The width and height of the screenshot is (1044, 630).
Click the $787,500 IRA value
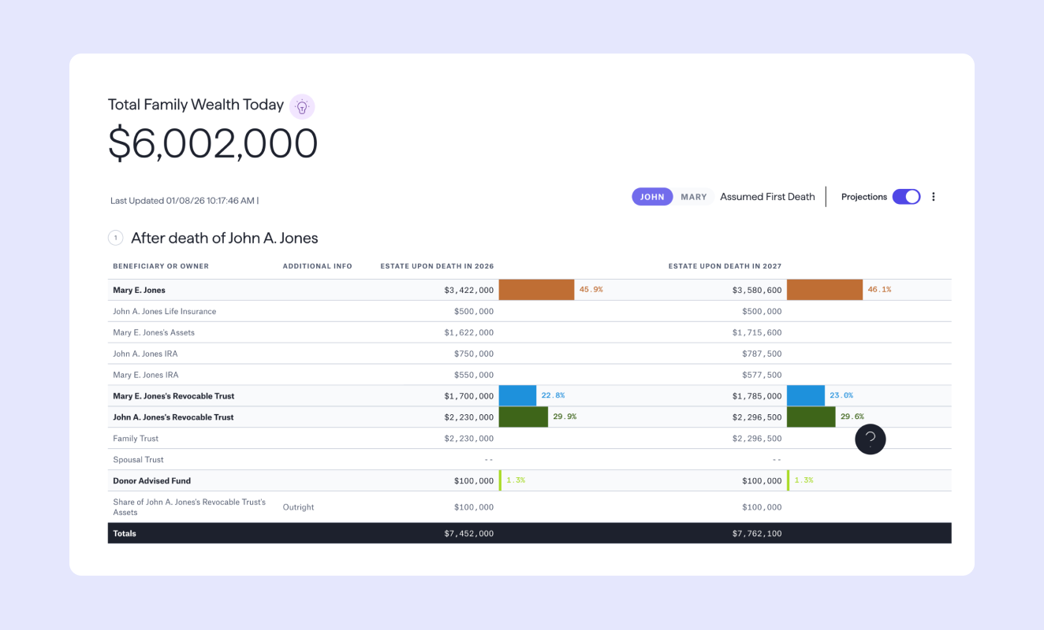click(762, 354)
